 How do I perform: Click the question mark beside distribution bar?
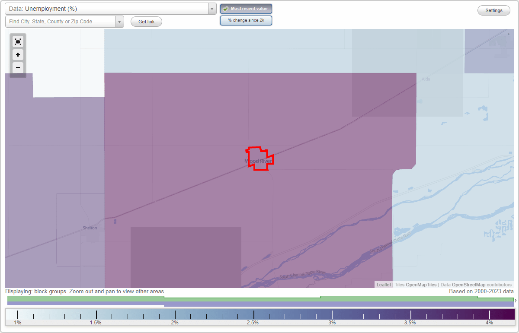click(x=516, y=301)
